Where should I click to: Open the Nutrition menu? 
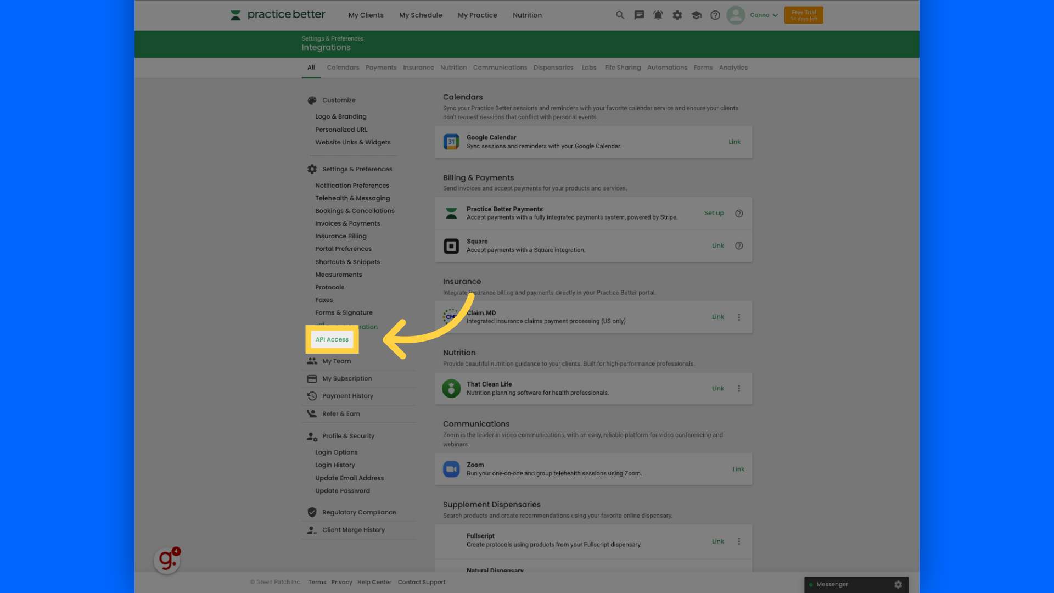coord(527,15)
